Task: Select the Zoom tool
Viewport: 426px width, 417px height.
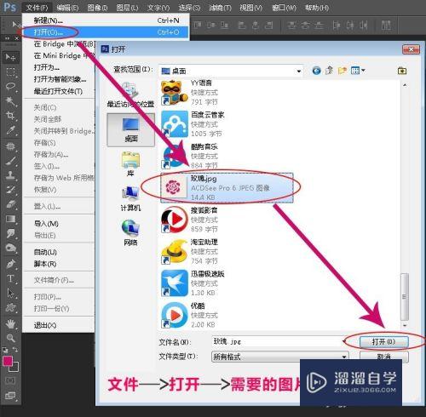Action: (11, 338)
